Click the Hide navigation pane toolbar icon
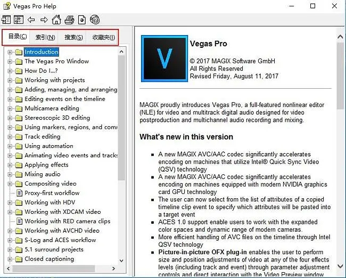The image size is (346, 278). click(6, 20)
